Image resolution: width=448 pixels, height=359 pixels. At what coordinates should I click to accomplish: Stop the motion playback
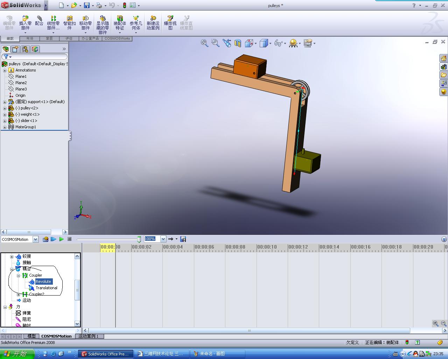(69, 239)
